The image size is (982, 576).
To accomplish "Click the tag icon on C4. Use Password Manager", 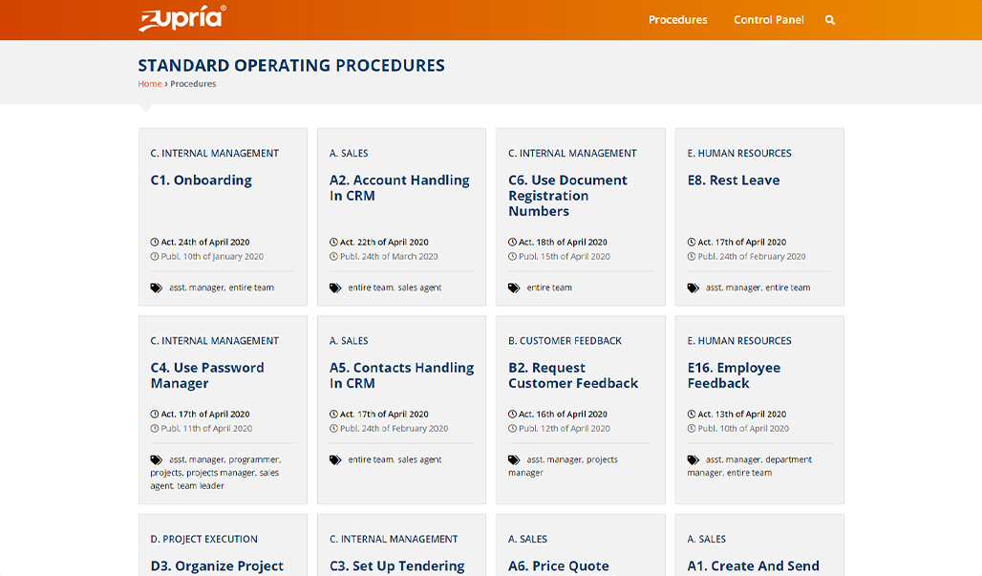I will tap(157, 459).
